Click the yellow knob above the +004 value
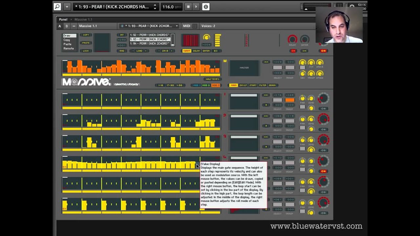Screen dimensions: 420x236 click(x=206, y=37)
